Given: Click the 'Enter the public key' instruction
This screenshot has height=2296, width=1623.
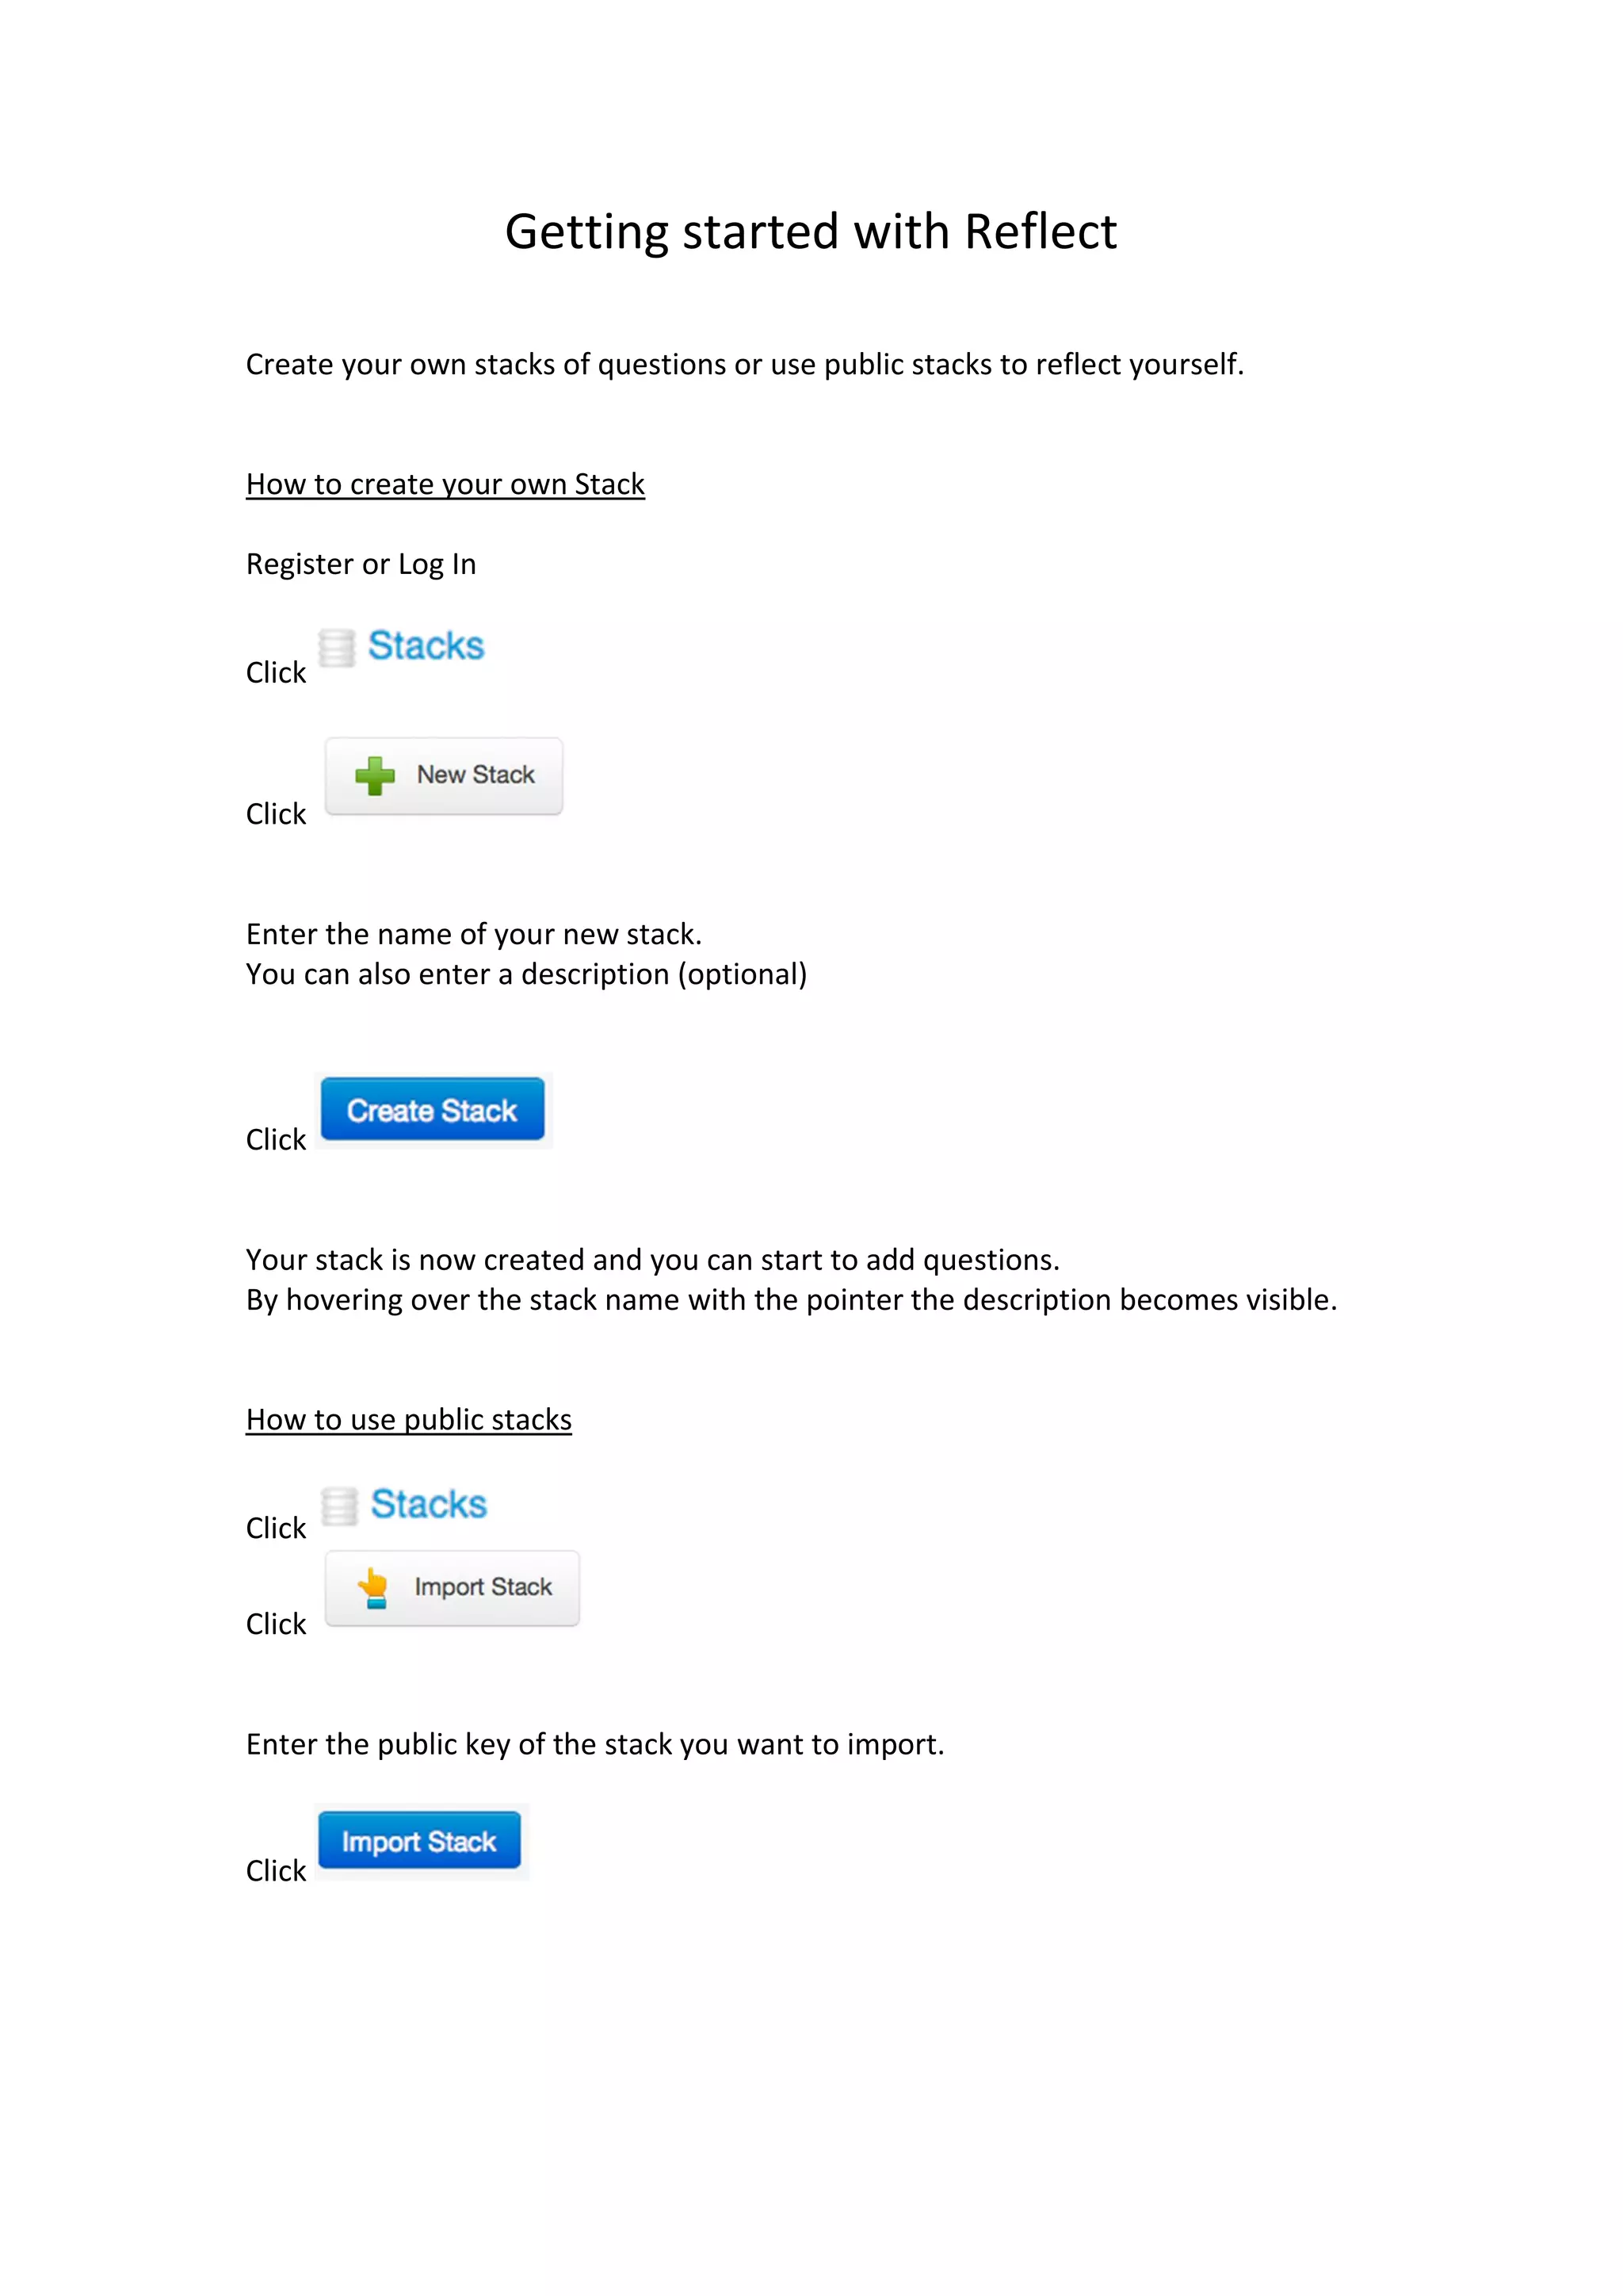Looking at the screenshot, I should pyautogui.click(x=594, y=1745).
